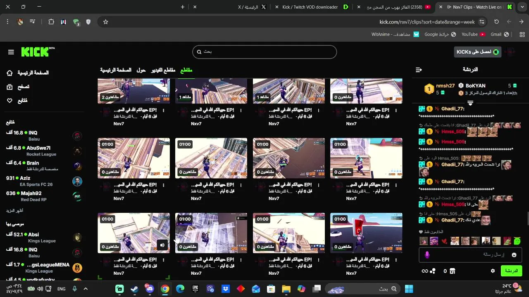Open options menu of the 2-viewers clip
Screen dimensions: 529x297
click(164, 111)
